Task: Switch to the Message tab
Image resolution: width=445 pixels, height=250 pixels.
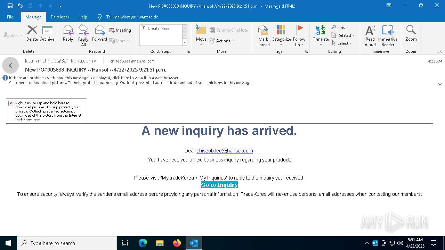Action: tap(33, 17)
